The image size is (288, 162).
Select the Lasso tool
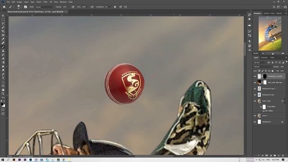[x=3, y=23]
